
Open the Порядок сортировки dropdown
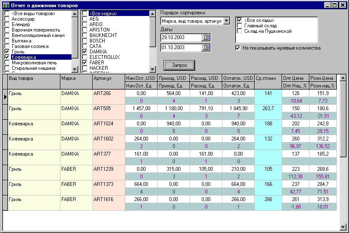pyautogui.click(x=226, y=21)
